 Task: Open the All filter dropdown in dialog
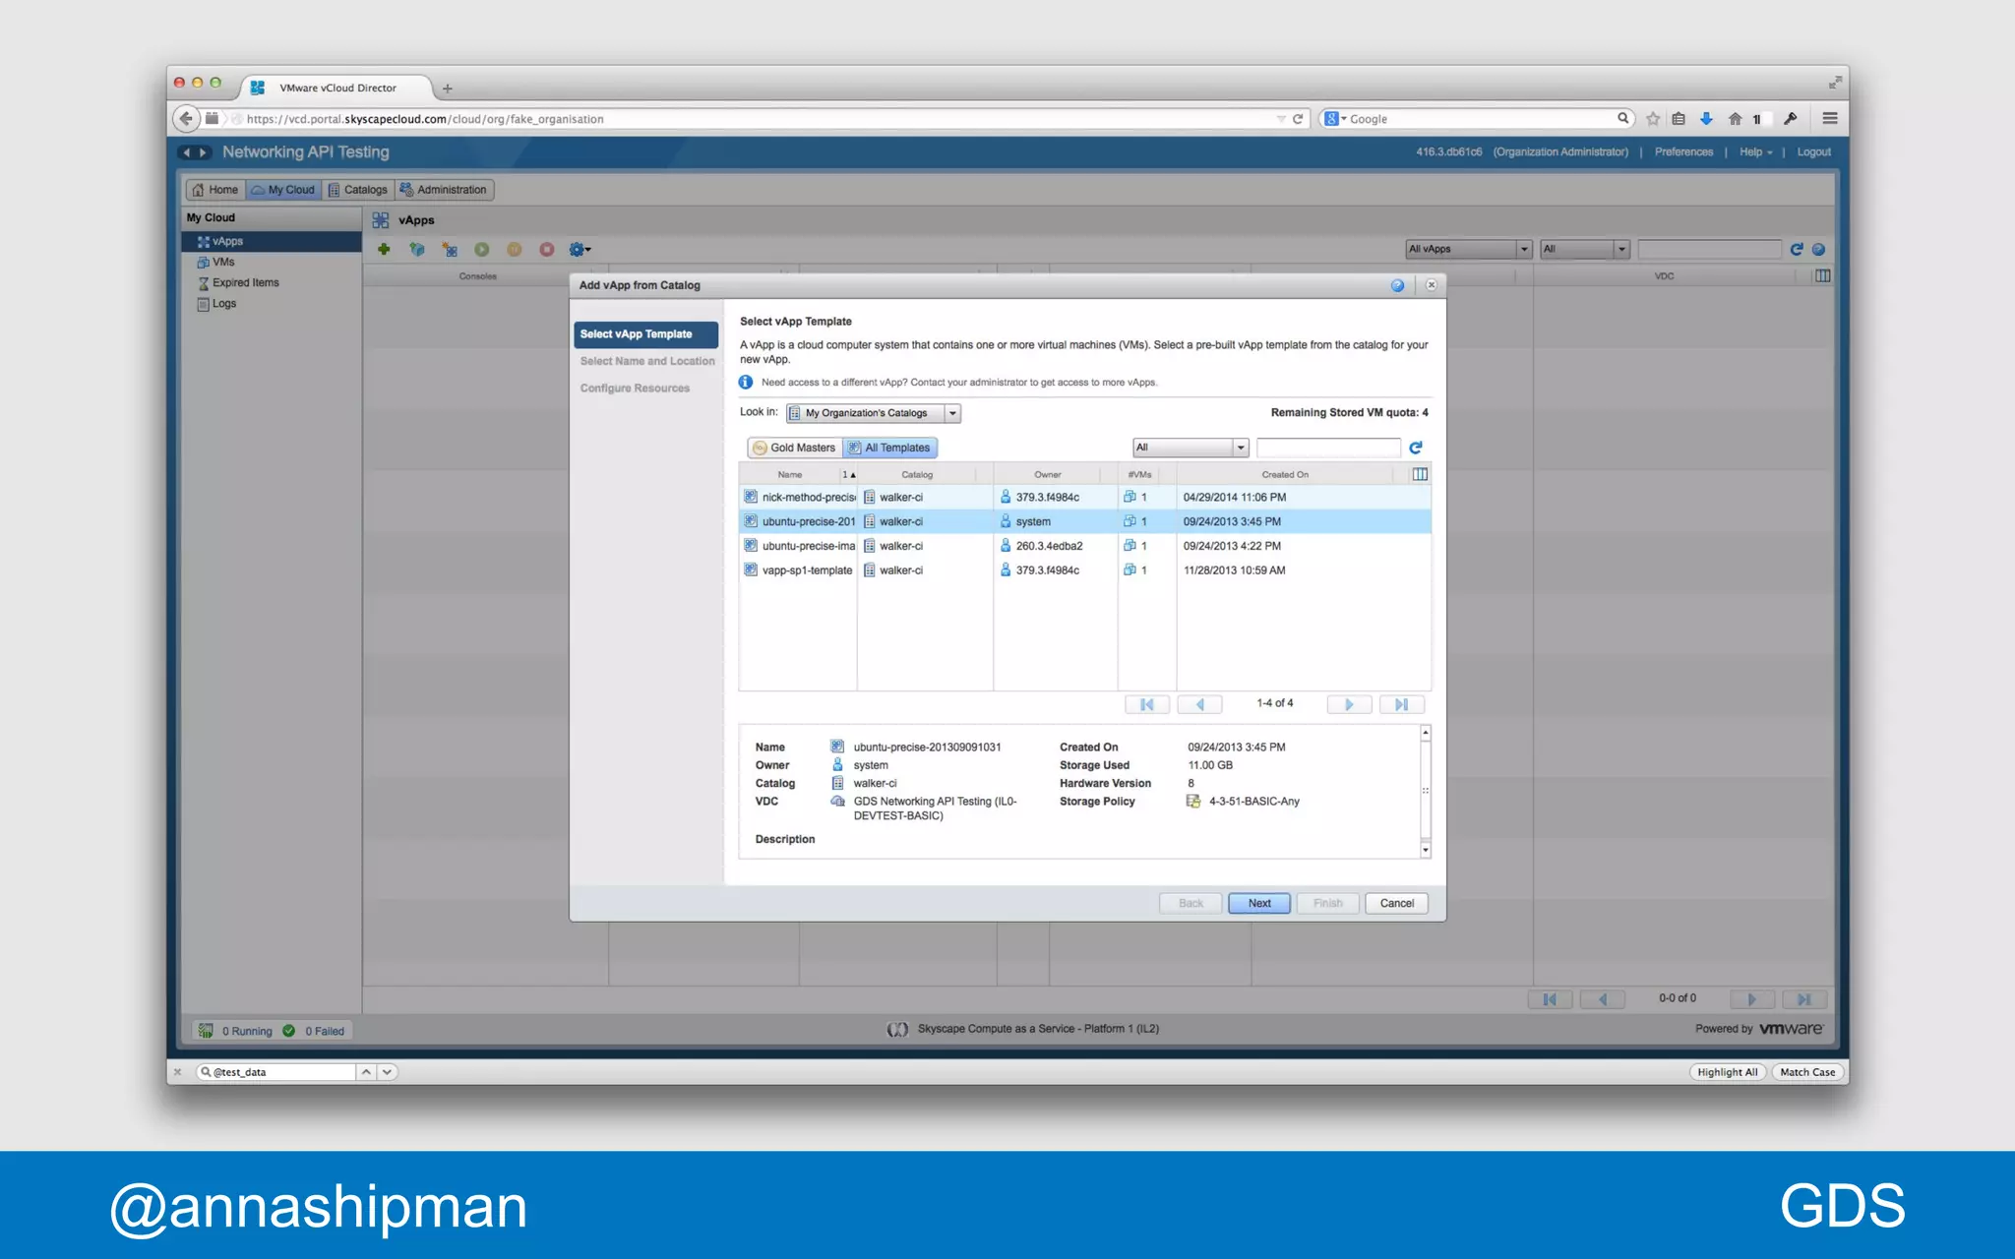[1240, 448]
